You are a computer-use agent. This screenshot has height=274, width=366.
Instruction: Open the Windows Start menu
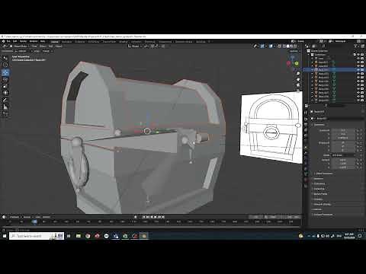[5, 236]
